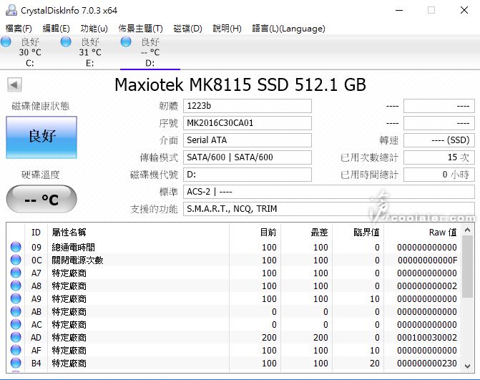Switch to the C: 30 °C disk tab

pos(30,52)
